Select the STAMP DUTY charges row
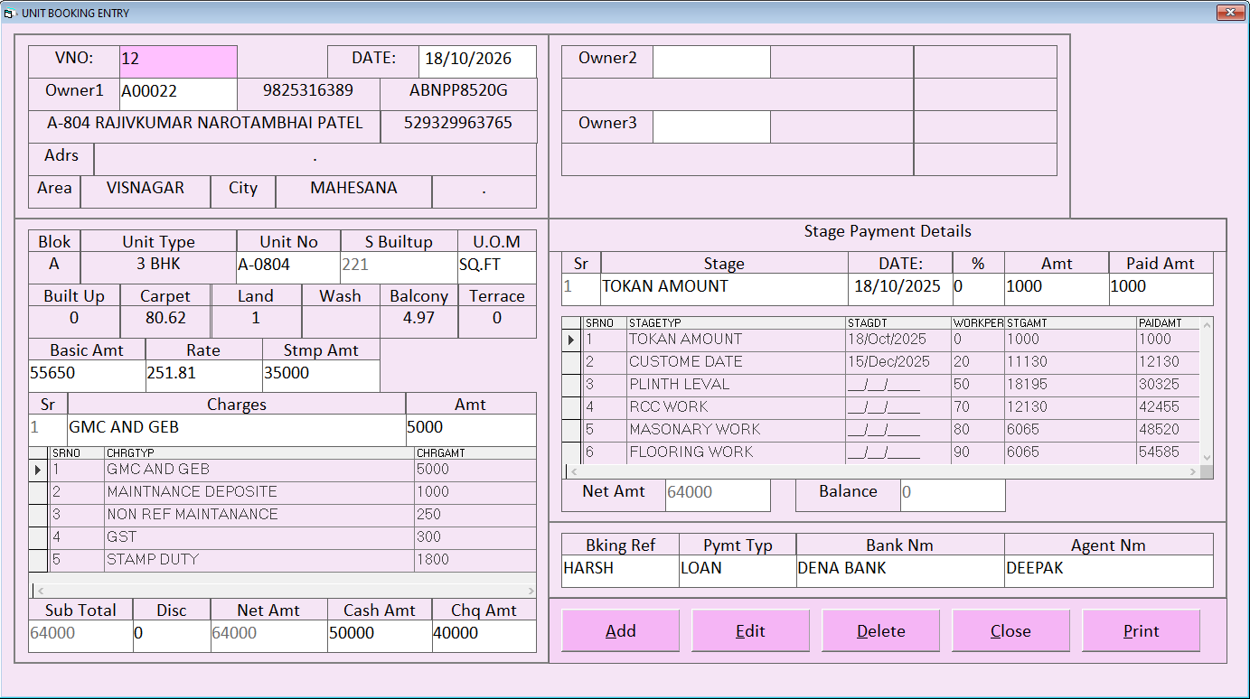 coord(282,560)
